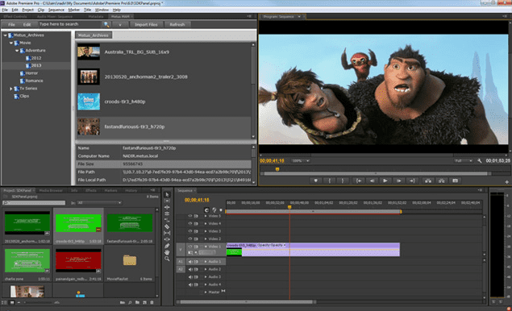Select the Slip tool
The width and height of the screenshot is (512, 311).
point(167,233)
